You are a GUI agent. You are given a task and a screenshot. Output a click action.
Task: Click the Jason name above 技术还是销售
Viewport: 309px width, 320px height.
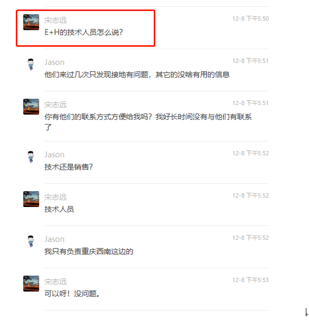[54, 154]
